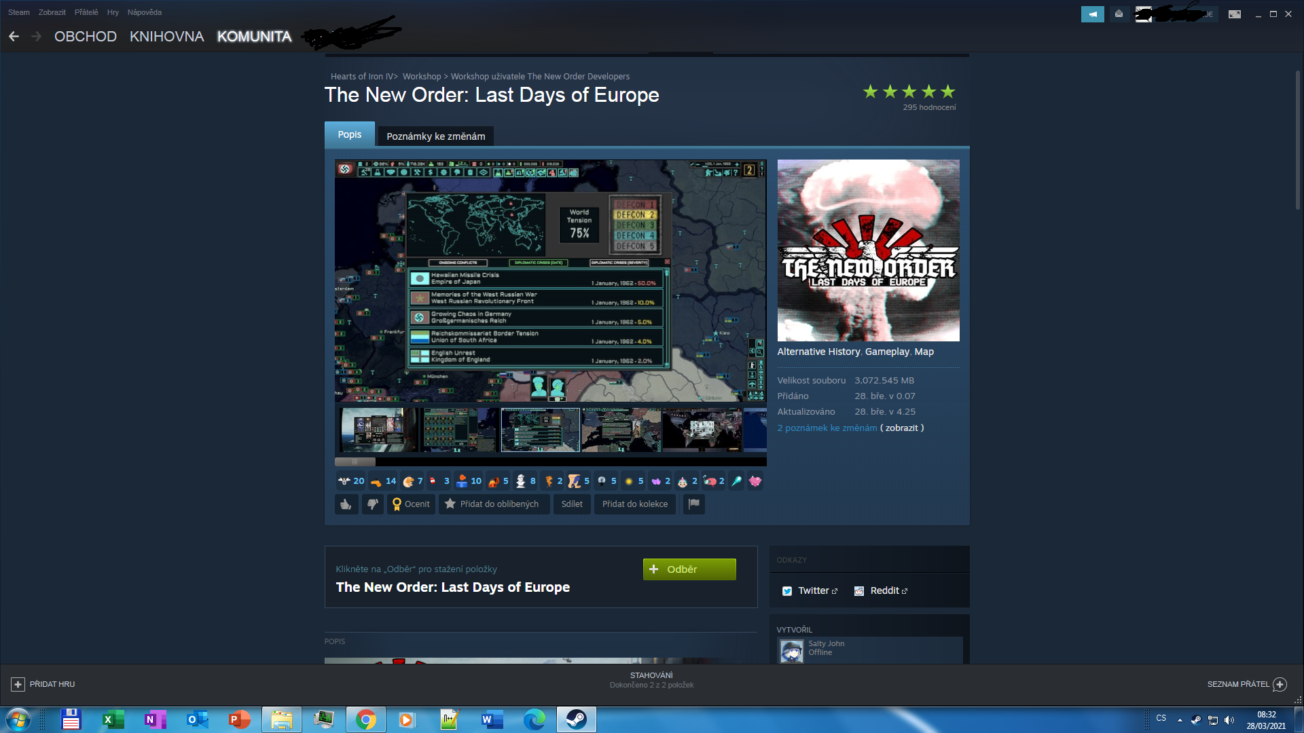Open Excel from the taskbar

click(x=113, y=719)
